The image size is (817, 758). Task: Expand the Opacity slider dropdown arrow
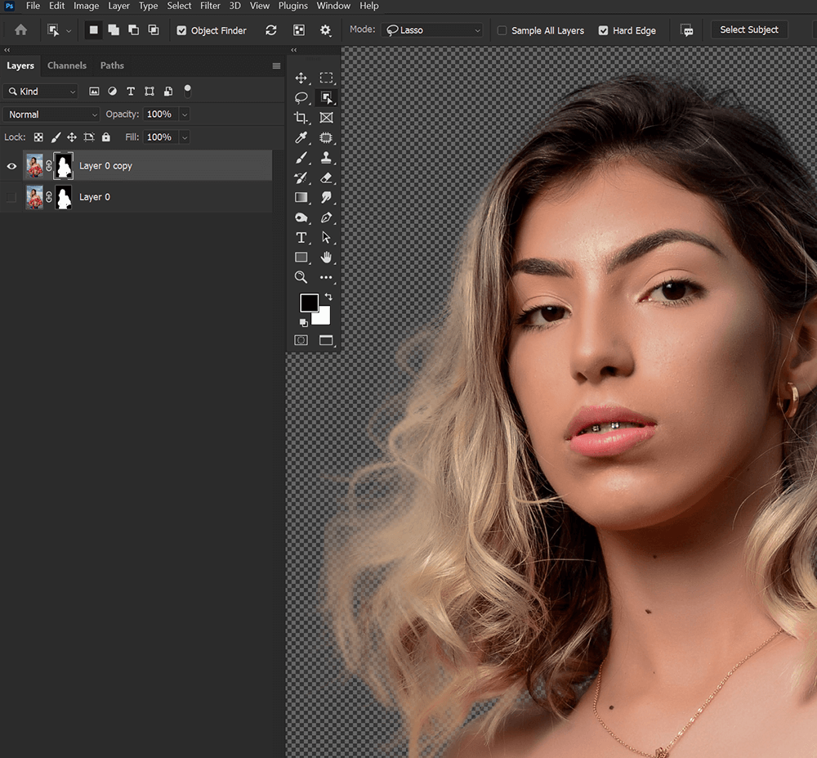click(185, 114)
